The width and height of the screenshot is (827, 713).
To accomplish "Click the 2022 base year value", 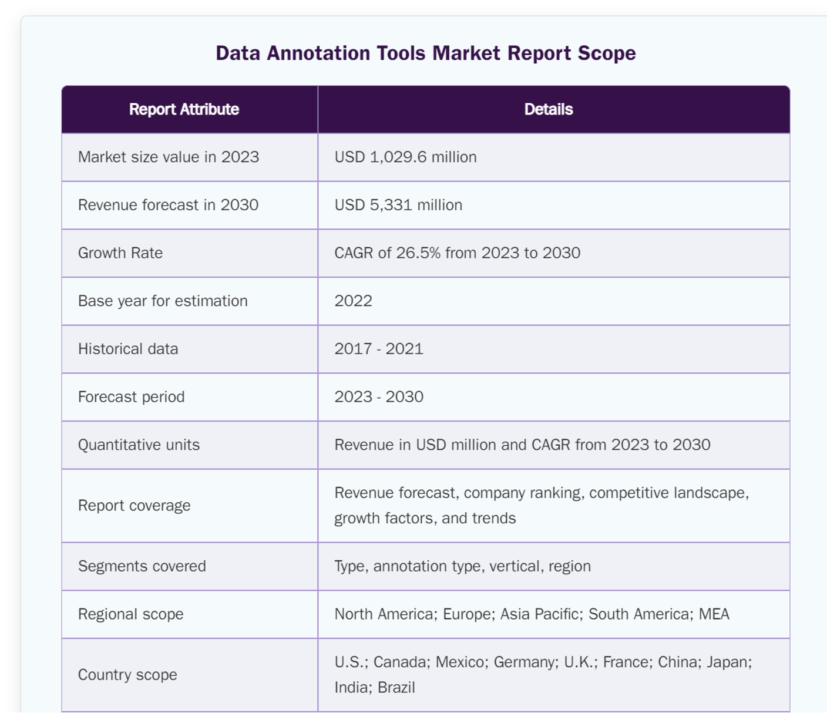I will tap(353, 301).
